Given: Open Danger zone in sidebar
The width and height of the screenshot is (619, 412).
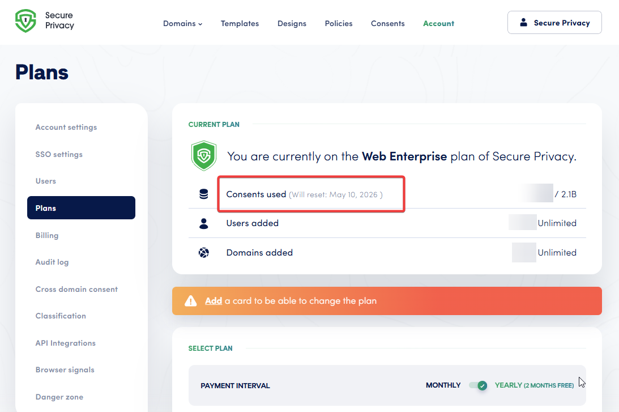Looking at the screenshot, I should 59,397.
